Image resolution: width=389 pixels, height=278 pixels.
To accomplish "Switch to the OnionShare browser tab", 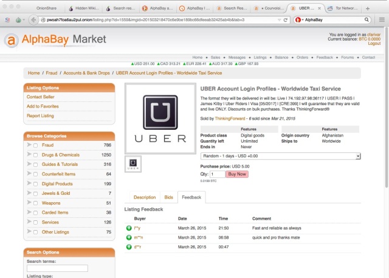I will point(46,8).
